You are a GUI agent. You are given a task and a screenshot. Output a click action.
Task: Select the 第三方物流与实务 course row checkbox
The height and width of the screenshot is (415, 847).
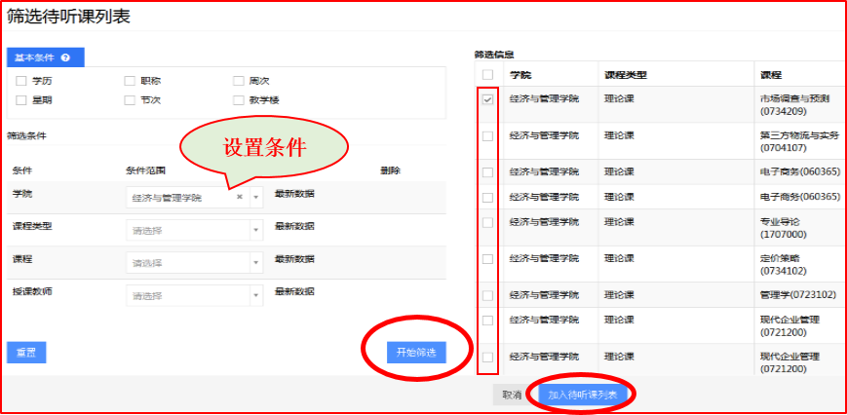[x=487, y=136]
